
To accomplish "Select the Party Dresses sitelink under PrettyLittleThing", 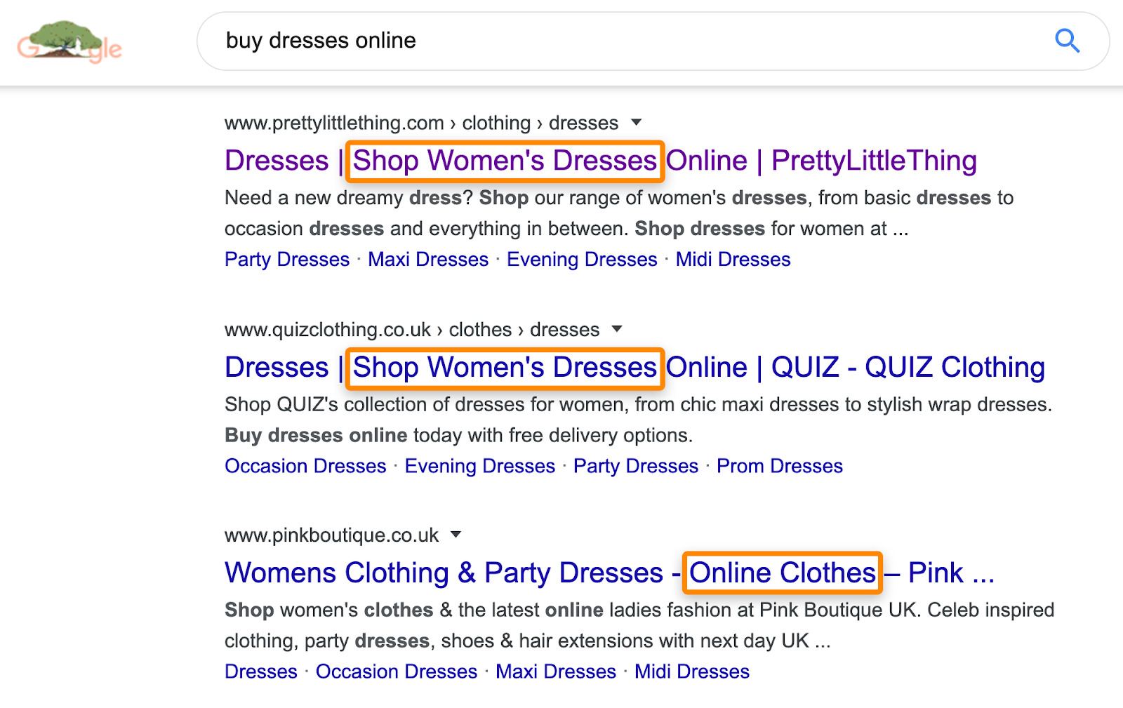I will click(x=286, y=259).
